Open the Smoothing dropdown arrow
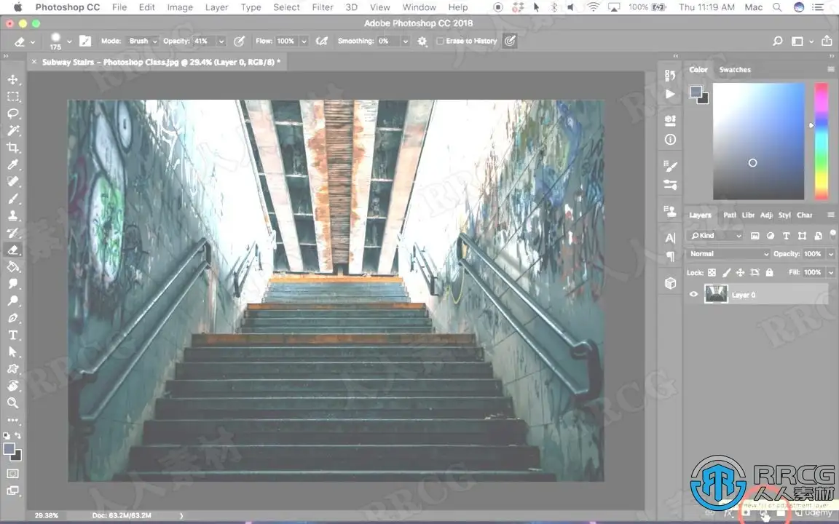The height and width of the screenshot is (524, 839). [405, 41]
